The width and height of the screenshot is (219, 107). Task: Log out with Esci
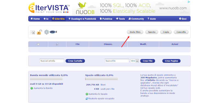pyautogui.click(x=183, y=19)
